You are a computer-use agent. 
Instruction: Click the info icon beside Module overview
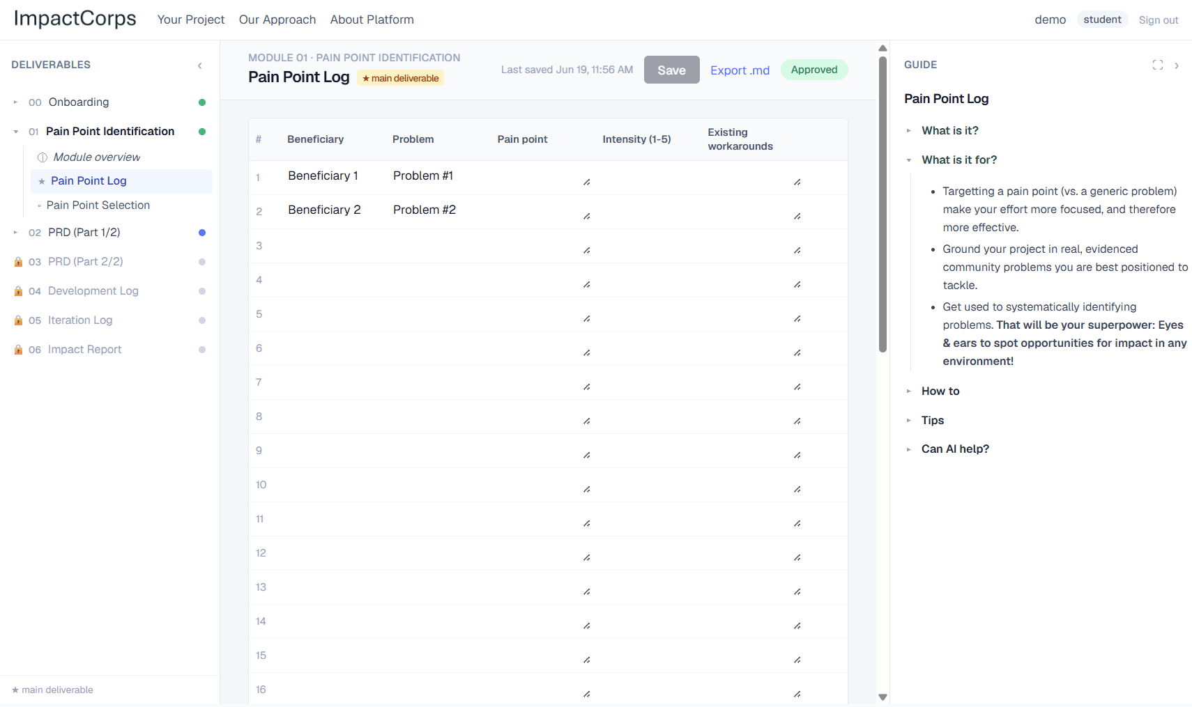tap(43, 157)
